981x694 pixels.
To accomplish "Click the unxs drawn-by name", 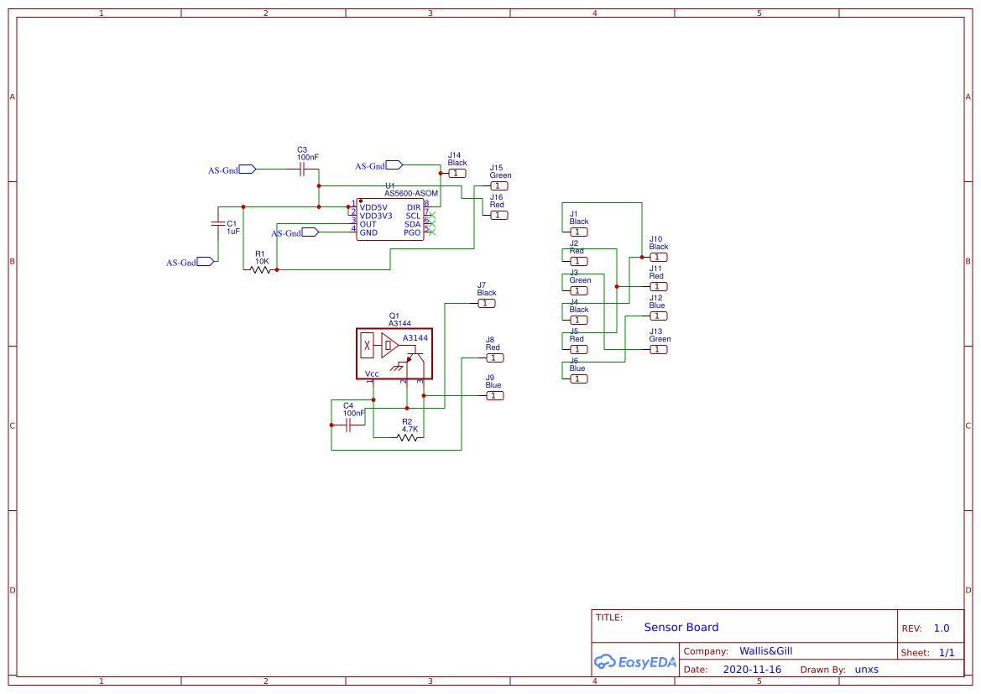I will 866,670.
